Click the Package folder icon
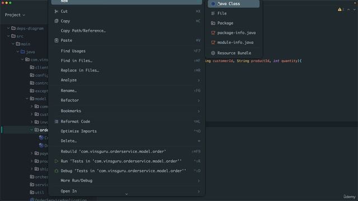 point(213,23)
